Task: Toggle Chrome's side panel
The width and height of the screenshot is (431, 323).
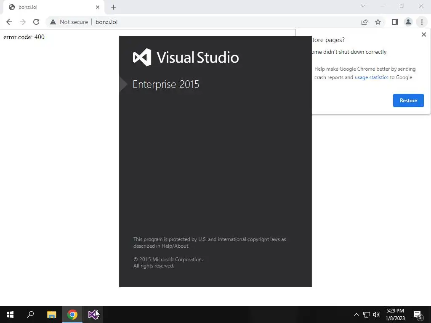Action: coord(395,22)
